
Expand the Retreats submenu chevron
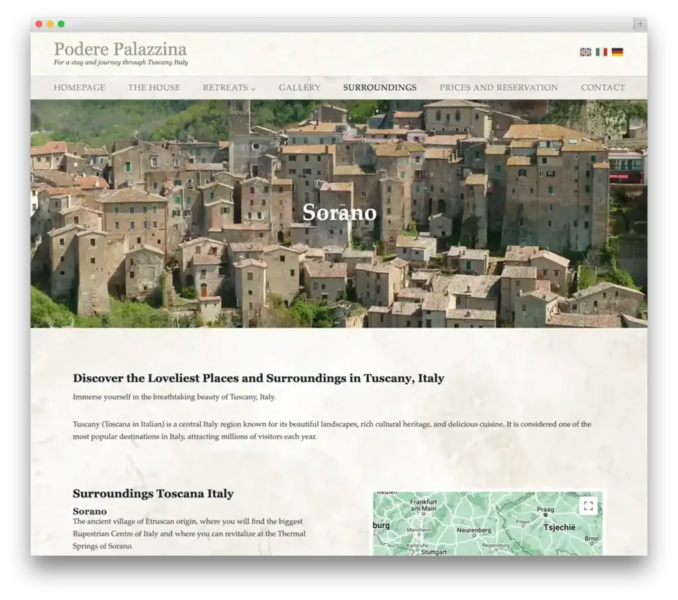tap(254, 89)
